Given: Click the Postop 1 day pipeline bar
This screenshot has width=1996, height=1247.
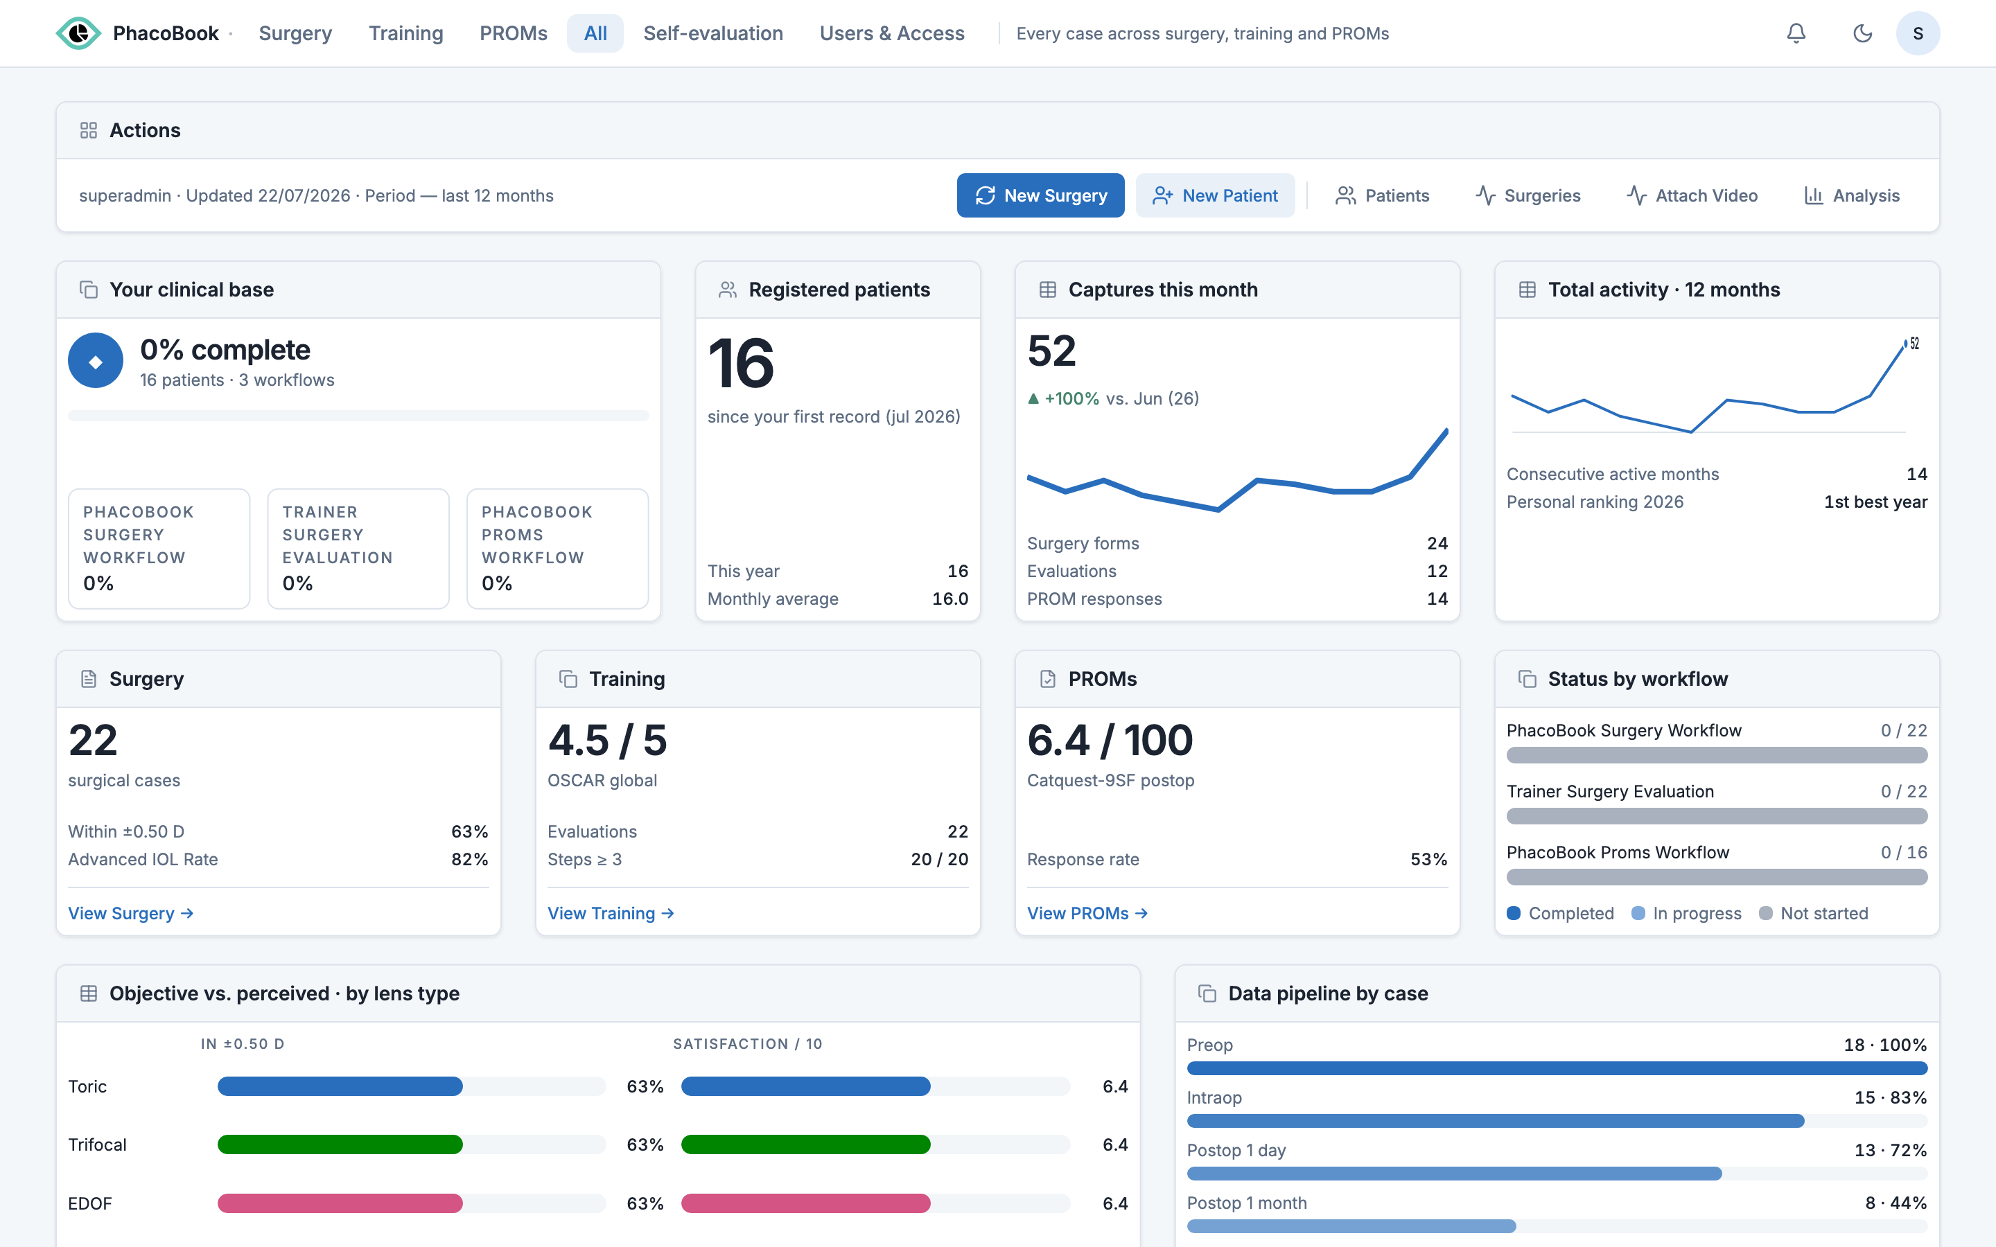Looking at the screenshot, I should [x=1557, y=1174].
